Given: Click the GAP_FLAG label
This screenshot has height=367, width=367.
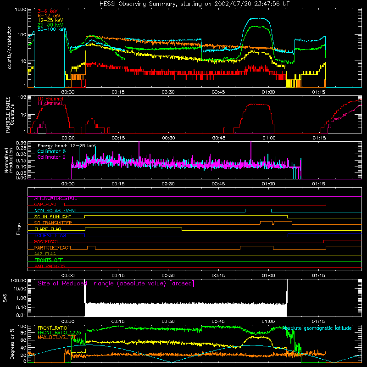Looking at the screenshot, I should coord(45,205).
